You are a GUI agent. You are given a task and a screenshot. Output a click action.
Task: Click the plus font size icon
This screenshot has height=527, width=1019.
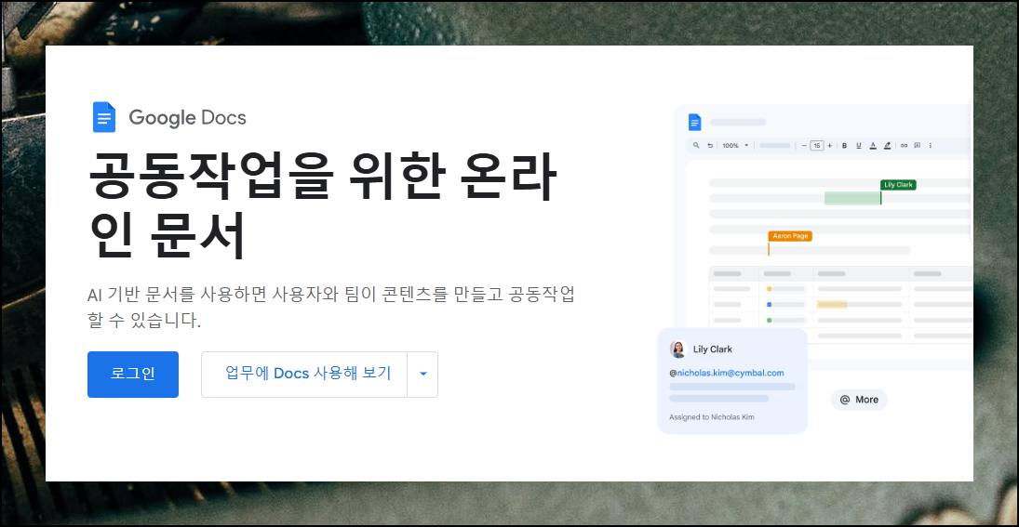(x=829, y=145)
